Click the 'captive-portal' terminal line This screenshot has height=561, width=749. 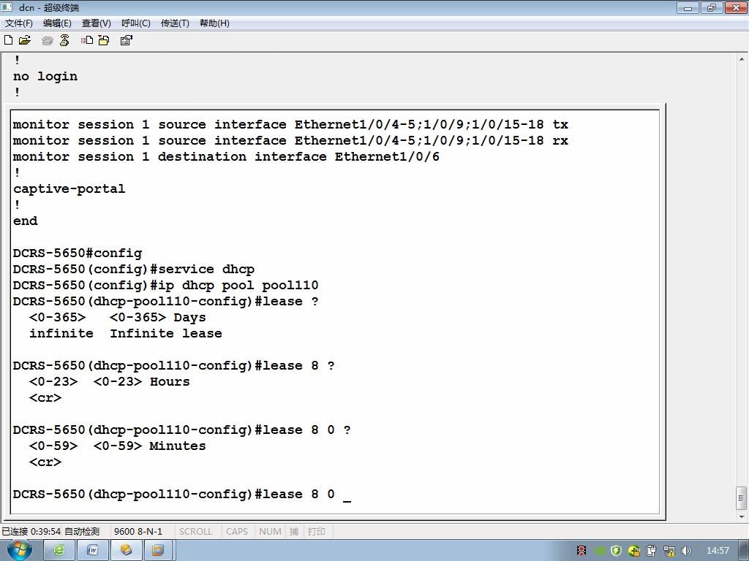pos(69,189)
